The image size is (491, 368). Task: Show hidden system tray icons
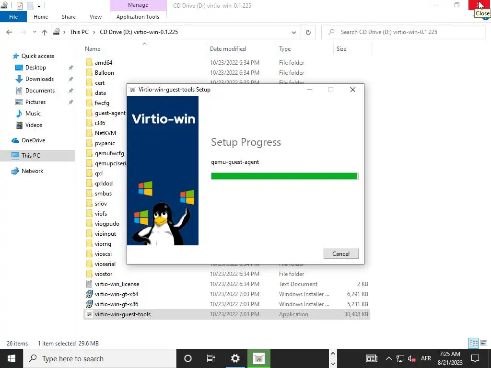(x=388, y=358)
